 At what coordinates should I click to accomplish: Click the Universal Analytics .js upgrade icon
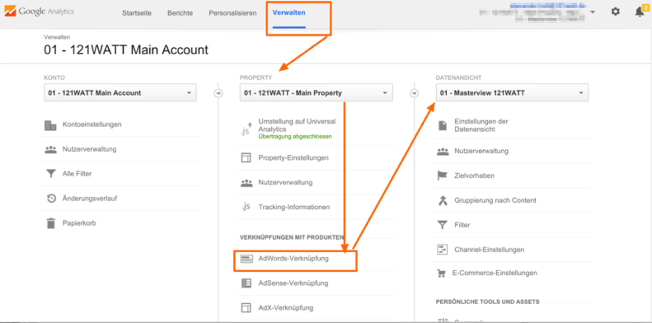click(x=246, y=129)
